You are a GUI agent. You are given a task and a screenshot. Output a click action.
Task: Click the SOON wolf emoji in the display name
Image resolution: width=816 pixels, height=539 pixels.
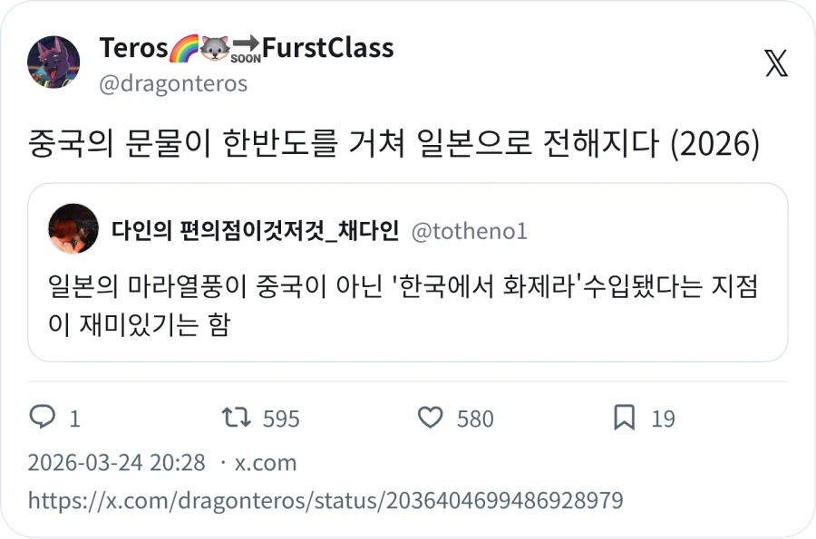214,47
